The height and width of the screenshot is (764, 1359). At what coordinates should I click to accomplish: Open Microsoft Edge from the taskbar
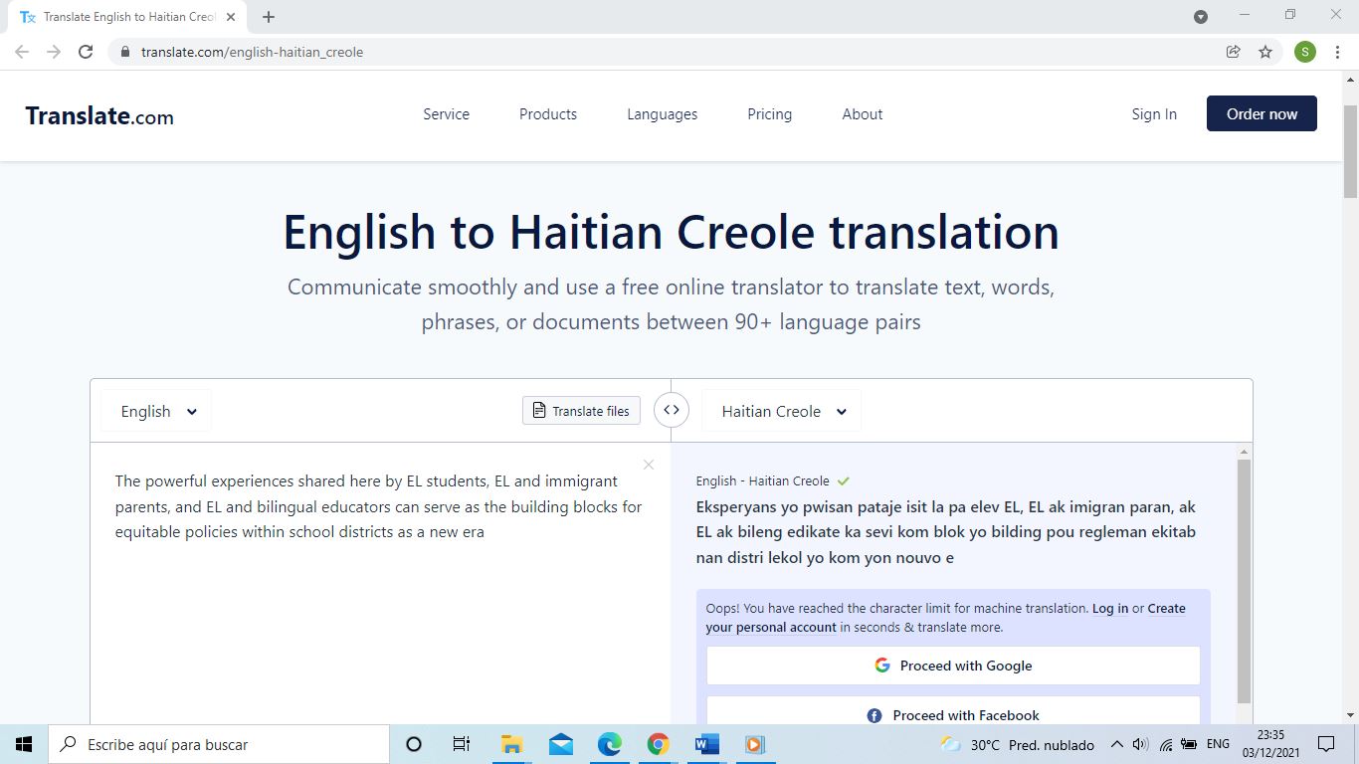(609, 744)
